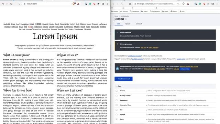Enable the Activity Tracker module checkbox
The width and height of the screenshot is (220, 124).
[117, 96]
